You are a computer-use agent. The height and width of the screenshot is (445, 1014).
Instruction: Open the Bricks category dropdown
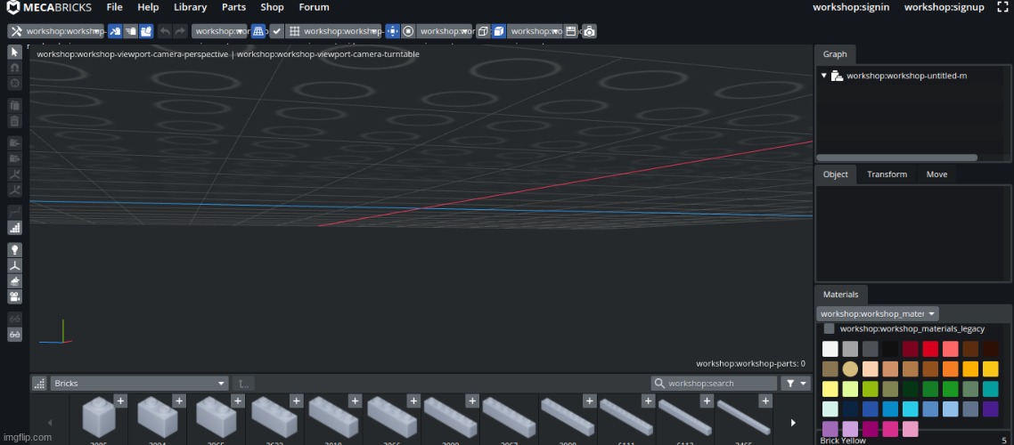click(x=139, y=384)
